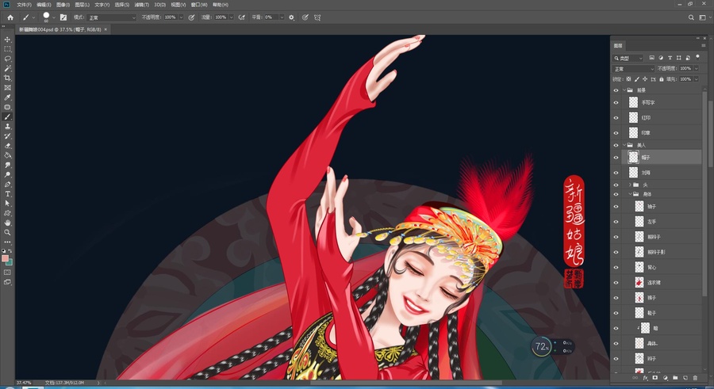Image resolution: width=714 pixels, height=389 pixels.
Task: Select the Lasso tool
Action: (7, 59)
